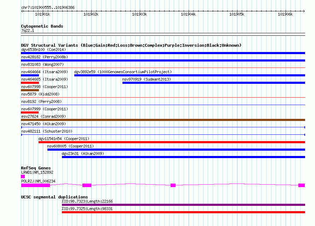This screenshot has height=226, width=315.
Task: Click the short red nsv607999 bar
Action: [30, 112]
